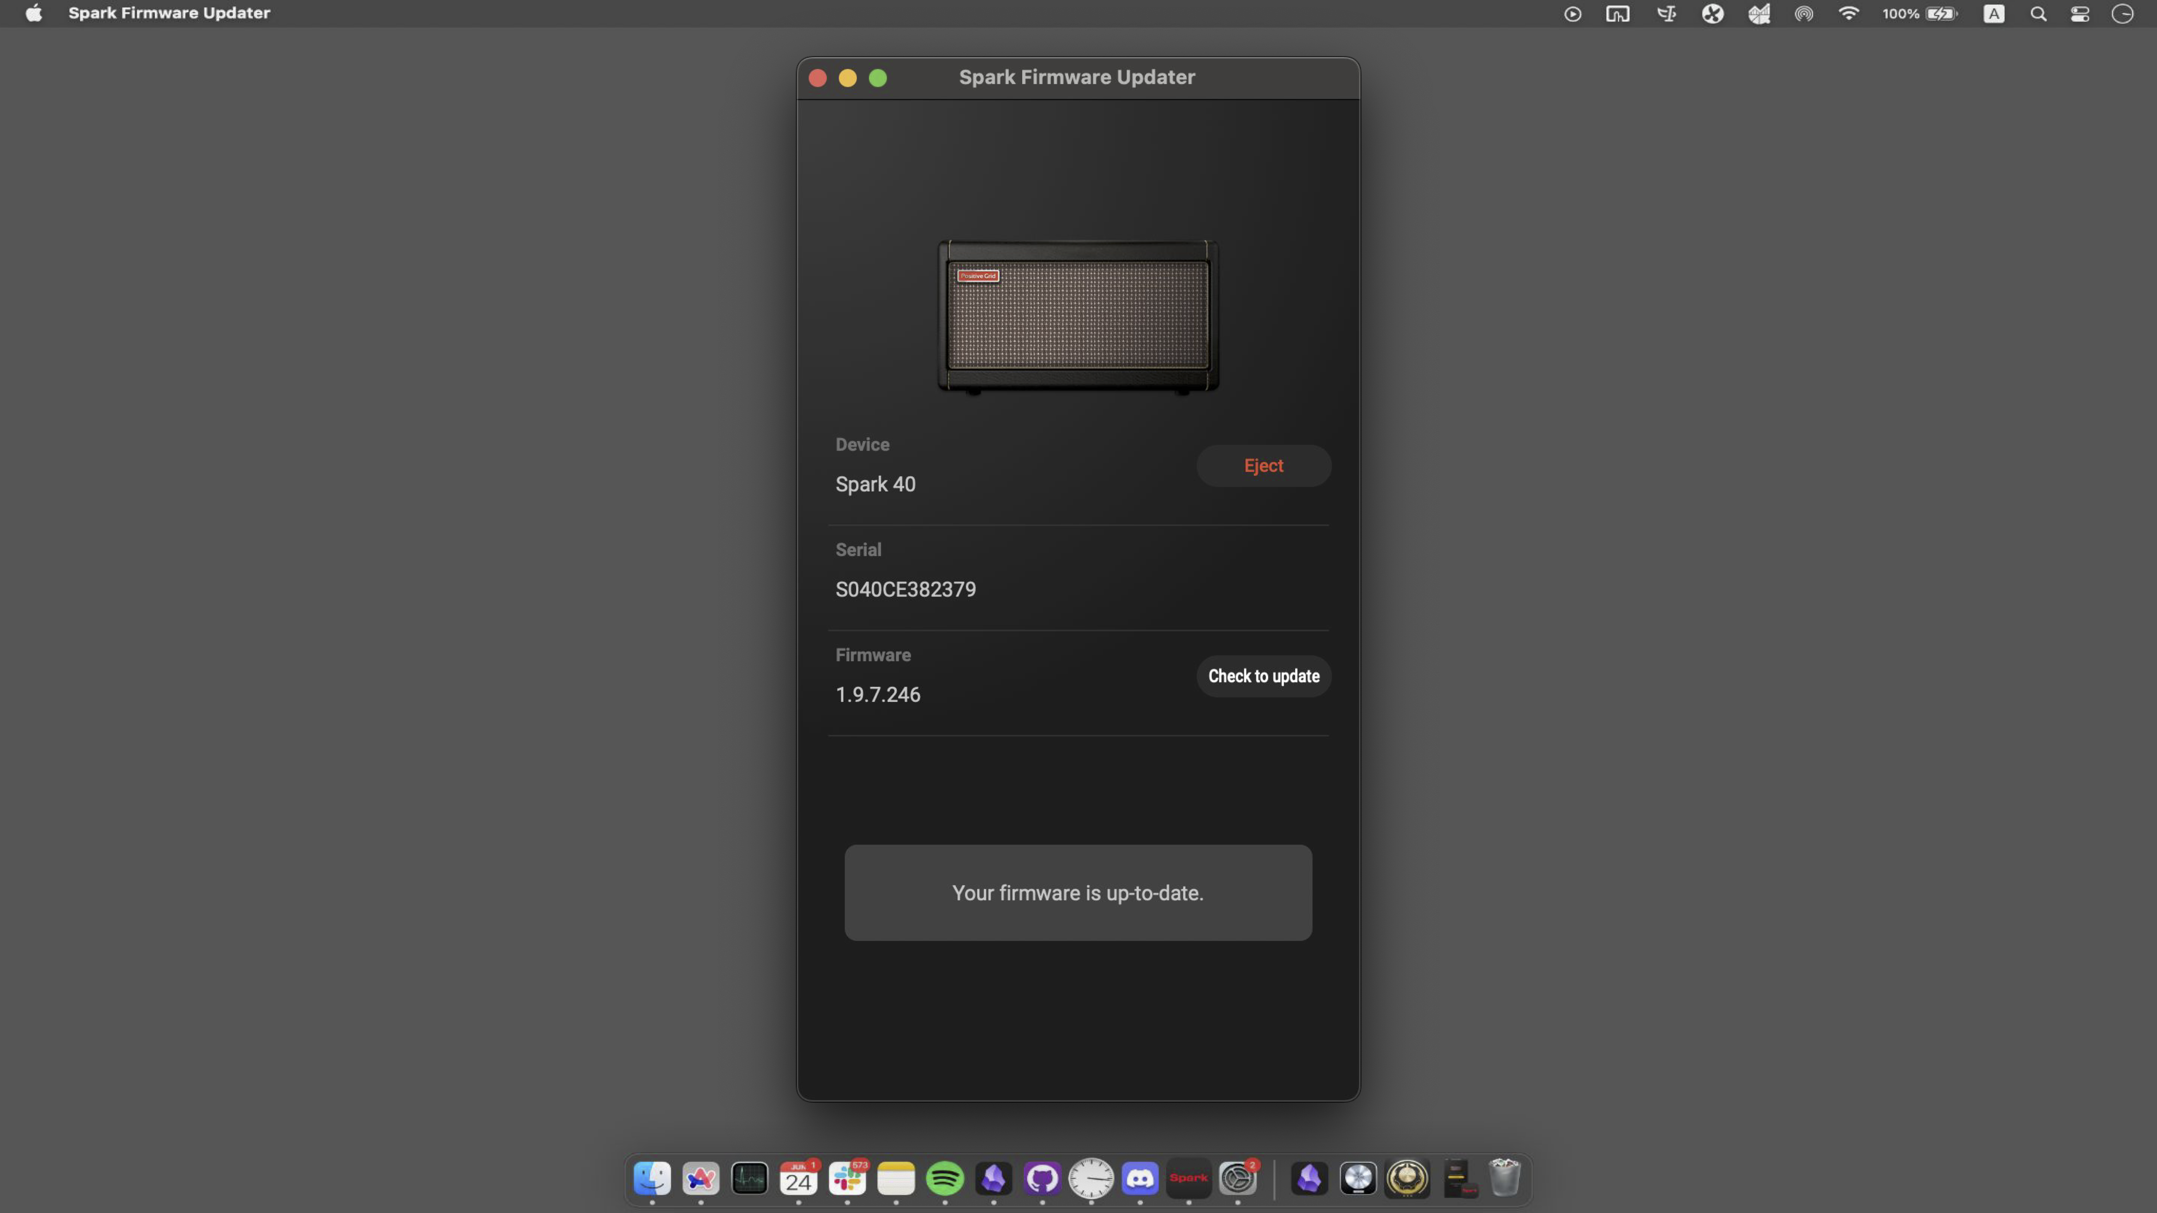Open the running Obsidian Dock icon
Viewport: 2157px width, 1213px height.
pos(994,1179)
